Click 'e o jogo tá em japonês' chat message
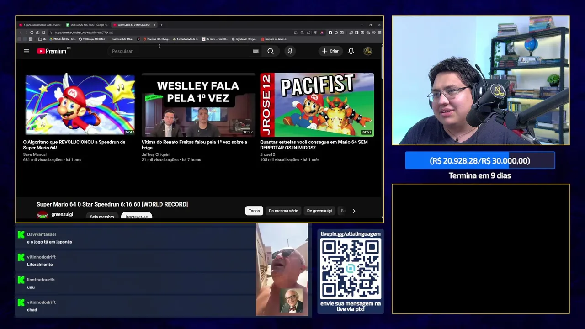The height and width of the screenshot is (329, 585). point(49,242)
